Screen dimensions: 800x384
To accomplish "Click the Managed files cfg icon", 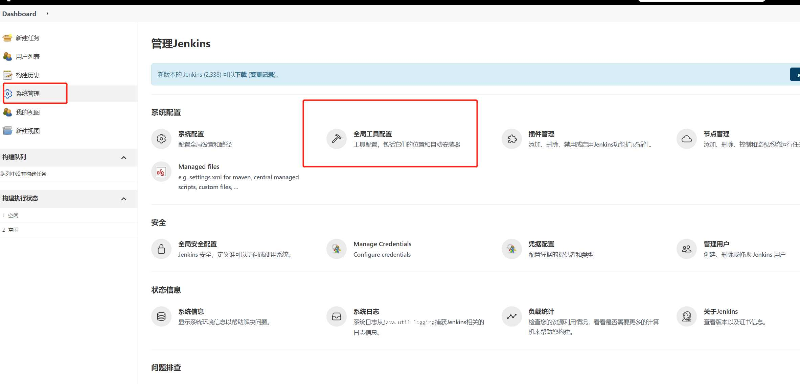I will point(161,172).
